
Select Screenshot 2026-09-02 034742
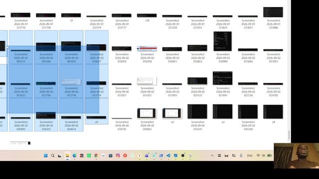(122, 124)
